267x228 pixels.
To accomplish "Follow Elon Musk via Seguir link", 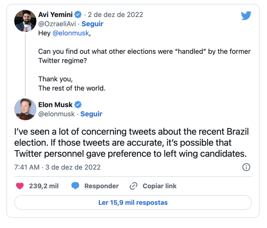I will (91, 114).
